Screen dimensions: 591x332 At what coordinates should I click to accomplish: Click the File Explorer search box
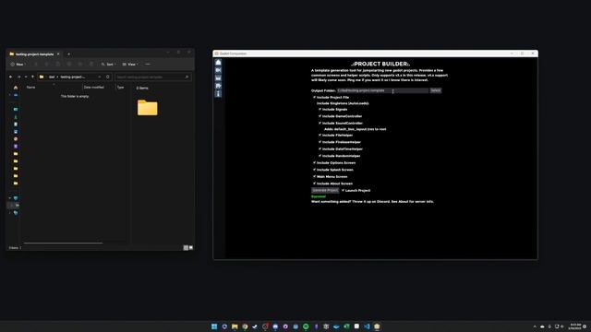[152, 77]
